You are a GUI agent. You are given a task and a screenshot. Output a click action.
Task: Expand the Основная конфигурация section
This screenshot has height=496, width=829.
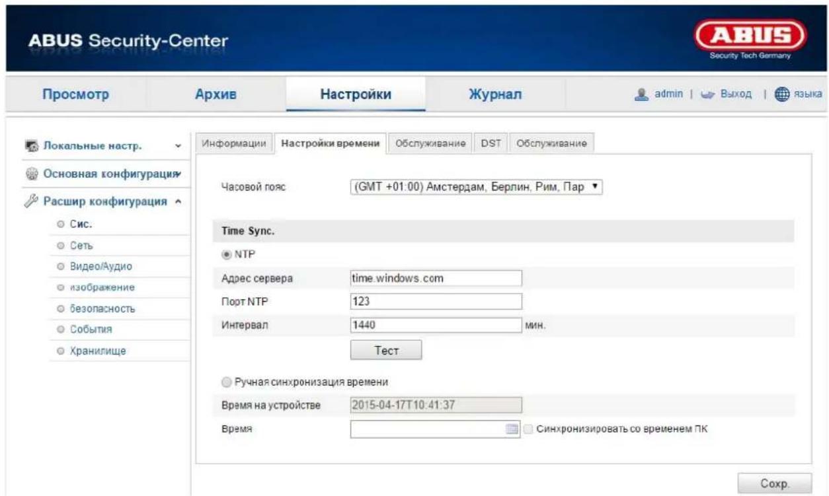(x=177, y=174)
